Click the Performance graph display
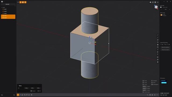 point(164,82)
